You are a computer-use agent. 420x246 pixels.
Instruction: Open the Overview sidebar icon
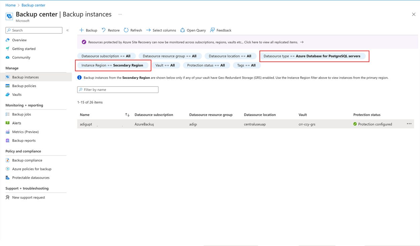point(8,40)
